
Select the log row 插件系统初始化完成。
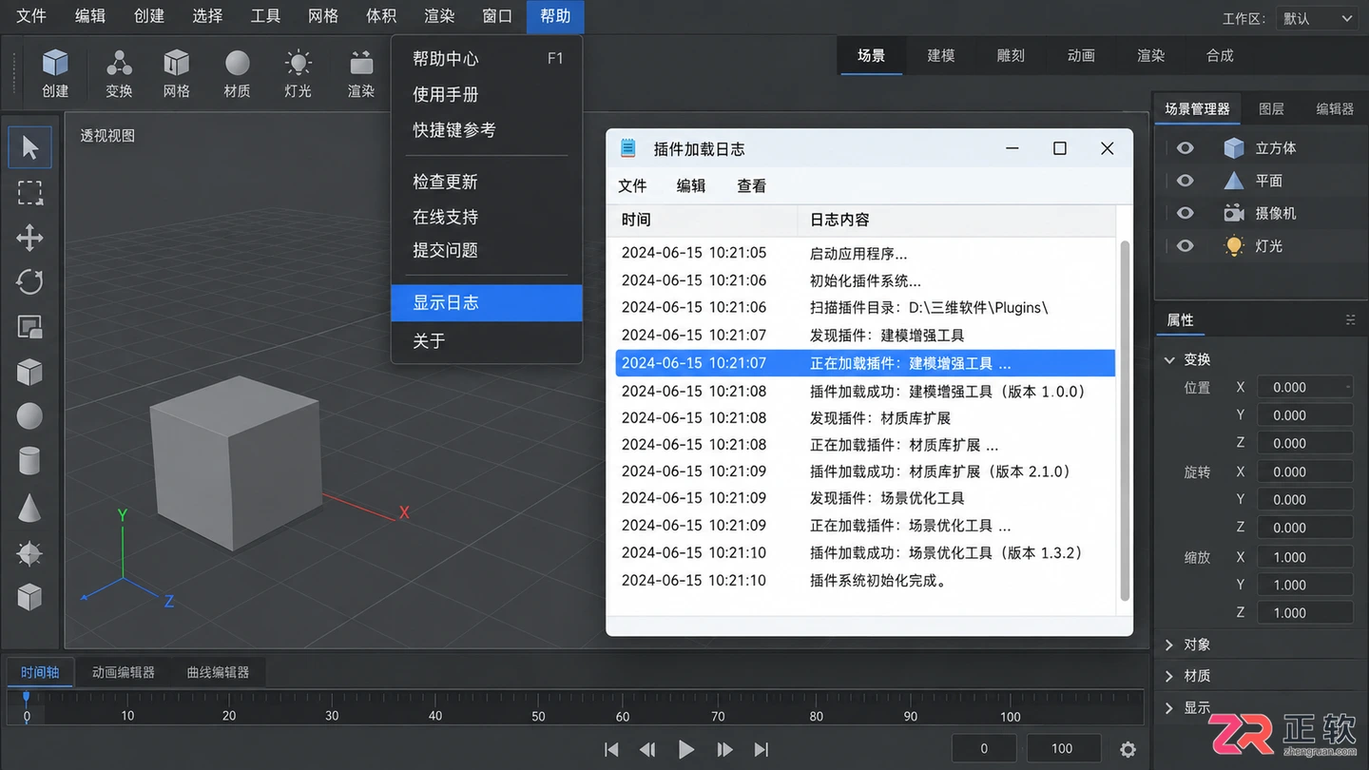click(x=865, y=581)
